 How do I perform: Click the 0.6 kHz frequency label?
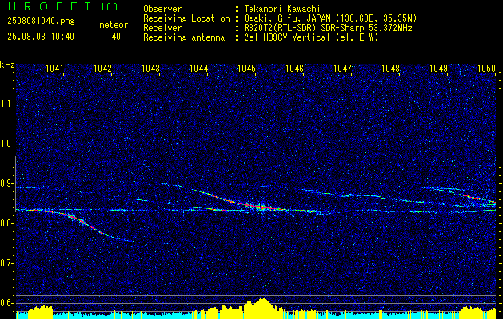[6, 303]
